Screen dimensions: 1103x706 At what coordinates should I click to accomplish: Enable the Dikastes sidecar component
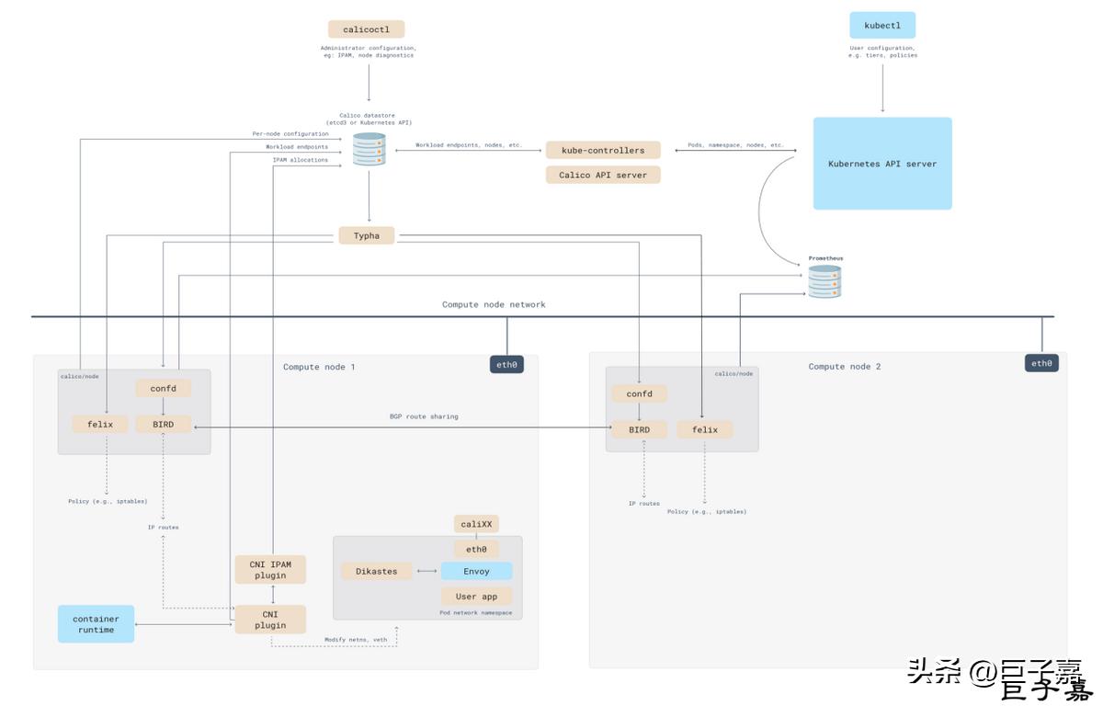[376, 571]
